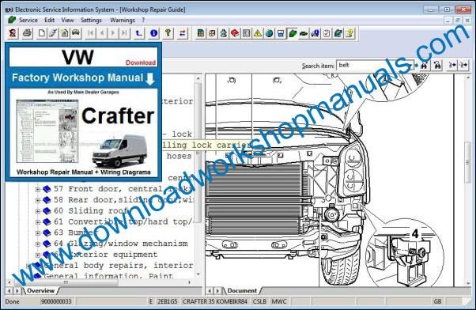
Task: Expand tree node 61 Convertible top
Action: (x=38, y=222)
